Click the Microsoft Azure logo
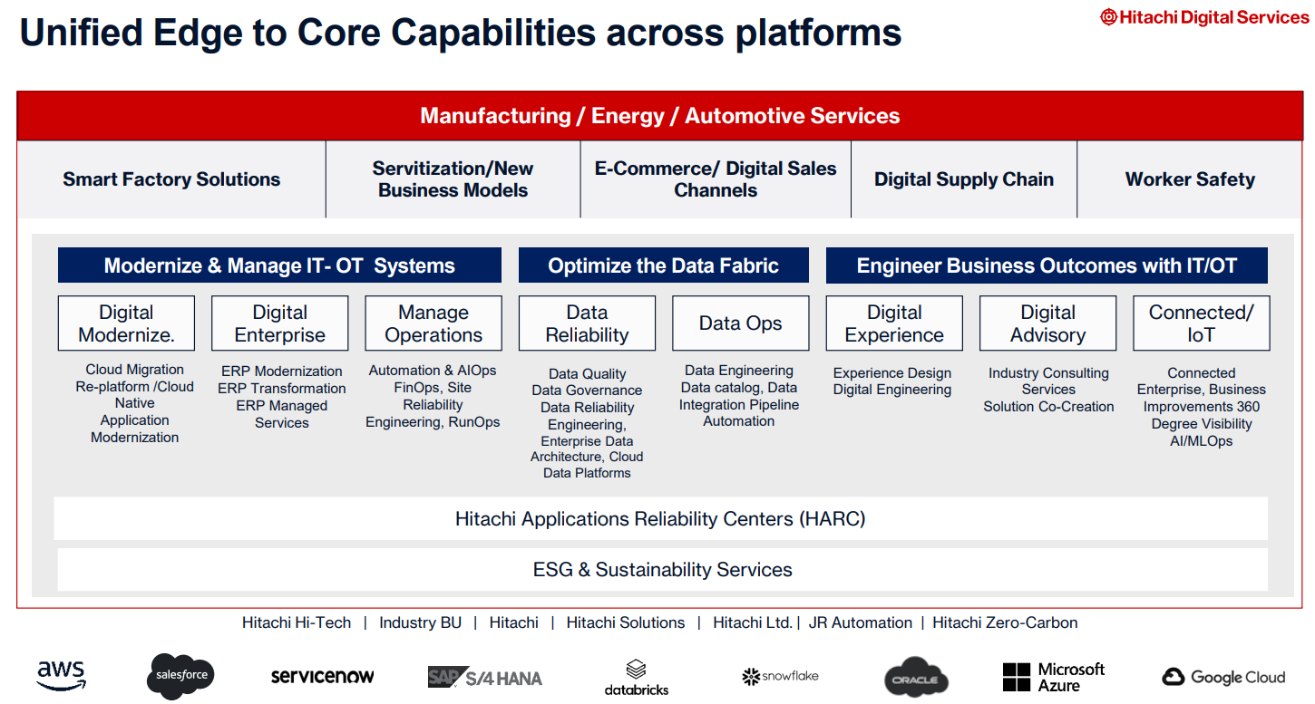The image size is (1315, 704). pos(1054,677)
